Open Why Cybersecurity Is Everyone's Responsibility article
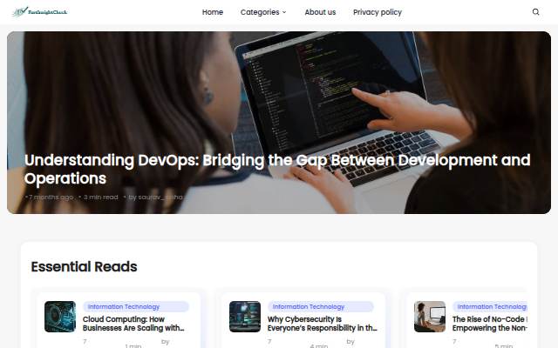Screen dimensions: 558x348 (322, 324)
